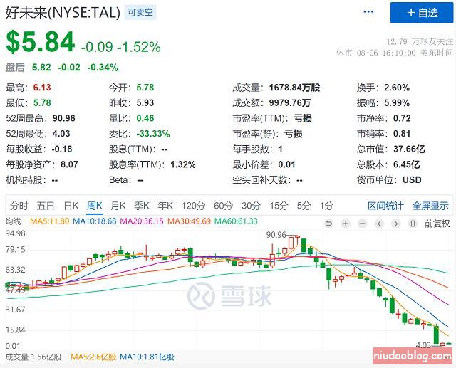The height and width of the screenshot is (368, 456).
Task: Open the 前复权 adjustment dropdown
Action: (x=437, y=224)
